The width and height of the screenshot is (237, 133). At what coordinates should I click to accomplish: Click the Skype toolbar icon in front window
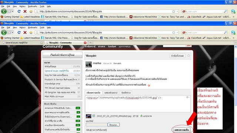(x=233, y=32)
